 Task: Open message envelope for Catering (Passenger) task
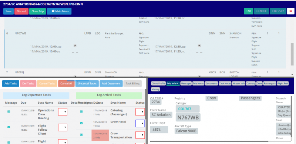click(x=81, y=111)
